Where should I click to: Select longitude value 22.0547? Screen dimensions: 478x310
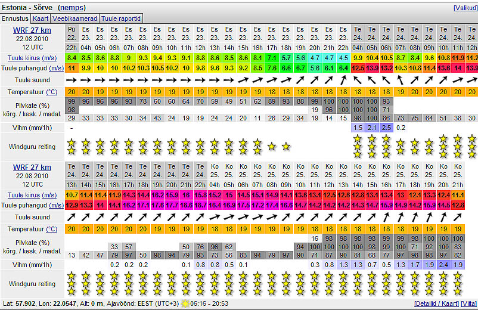click(65, 303)
